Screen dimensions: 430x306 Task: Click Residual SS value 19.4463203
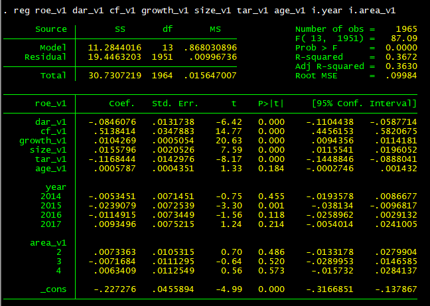[x=114, y=57]
